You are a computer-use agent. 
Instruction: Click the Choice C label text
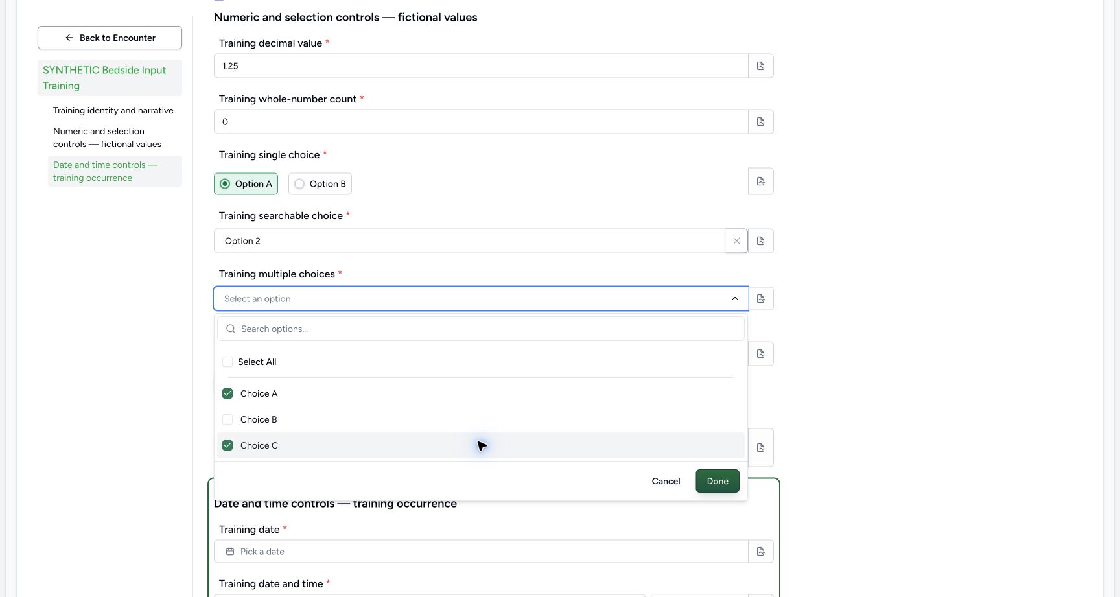tap(259, 446)
